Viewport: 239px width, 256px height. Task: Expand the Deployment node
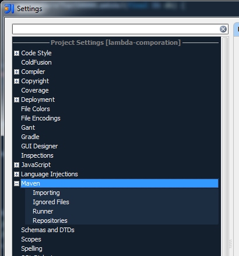(x=17, y=99)
